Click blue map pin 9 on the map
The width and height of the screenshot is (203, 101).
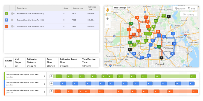(x=142, y=57)
